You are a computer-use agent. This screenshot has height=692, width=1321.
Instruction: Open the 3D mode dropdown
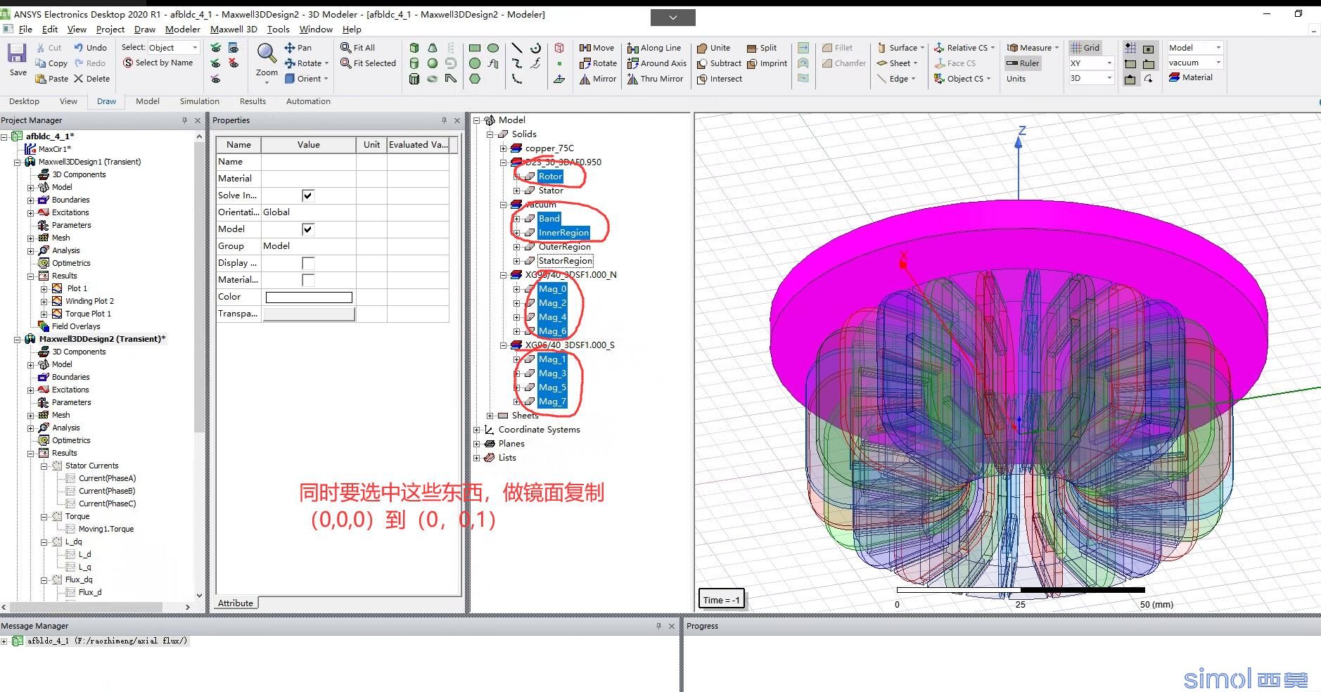click(x=1091, y=78)
